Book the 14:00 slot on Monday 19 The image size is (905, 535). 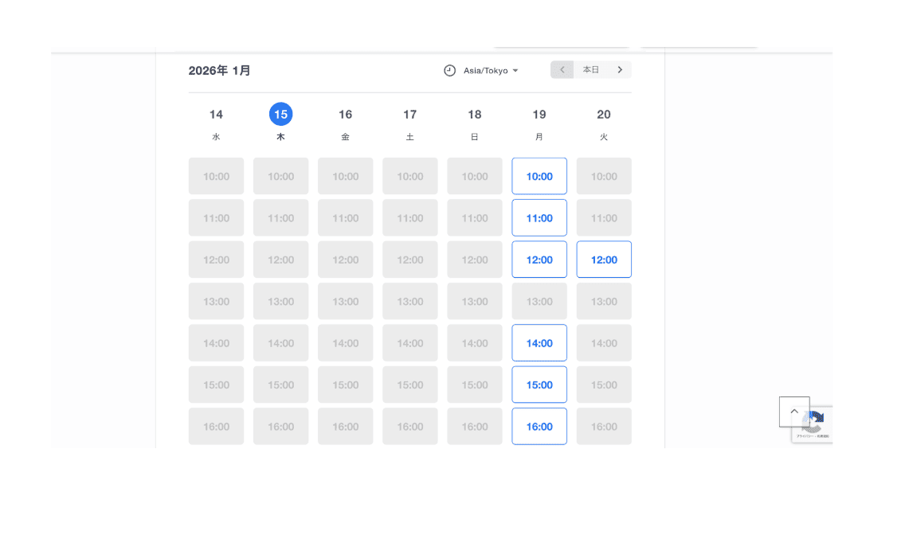[539, 343]
